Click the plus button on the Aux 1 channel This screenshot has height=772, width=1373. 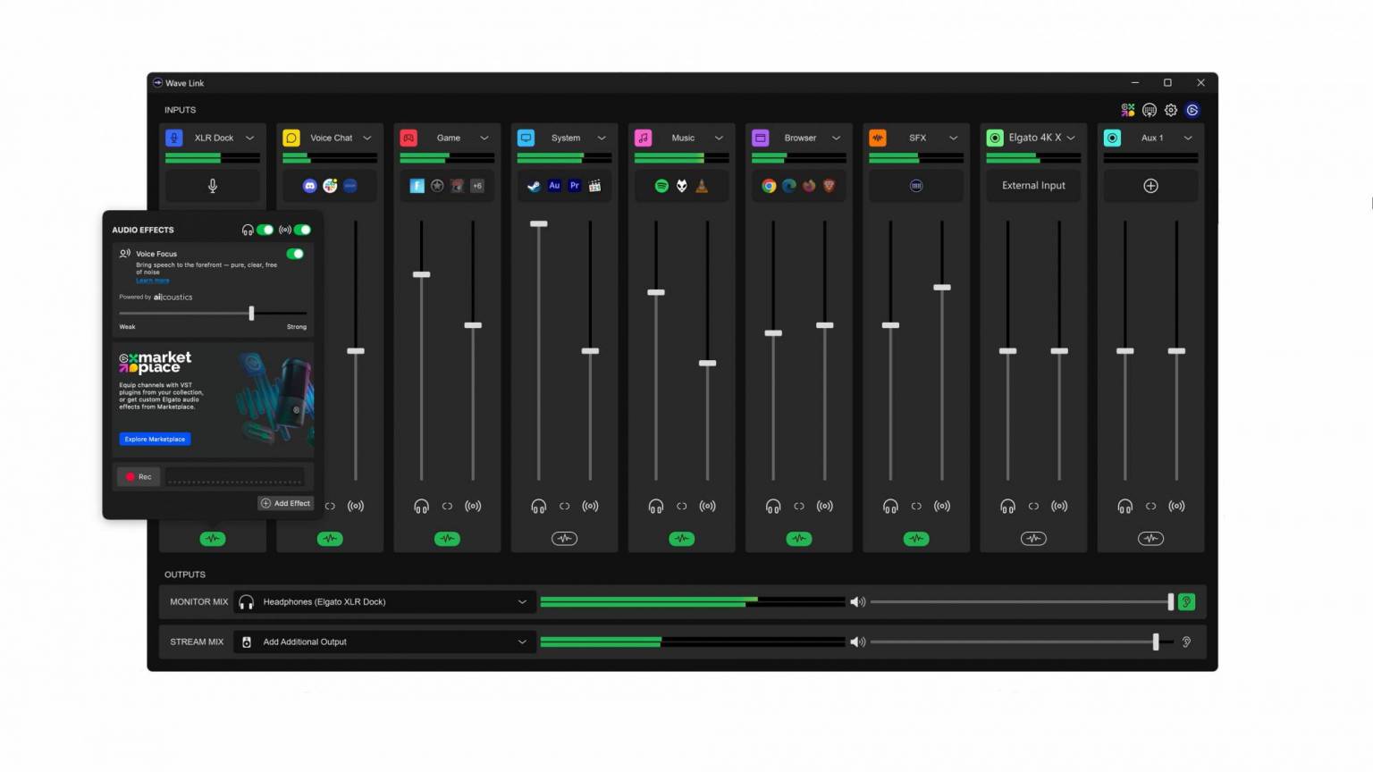pyautogui.click(x=1150, y=185)
